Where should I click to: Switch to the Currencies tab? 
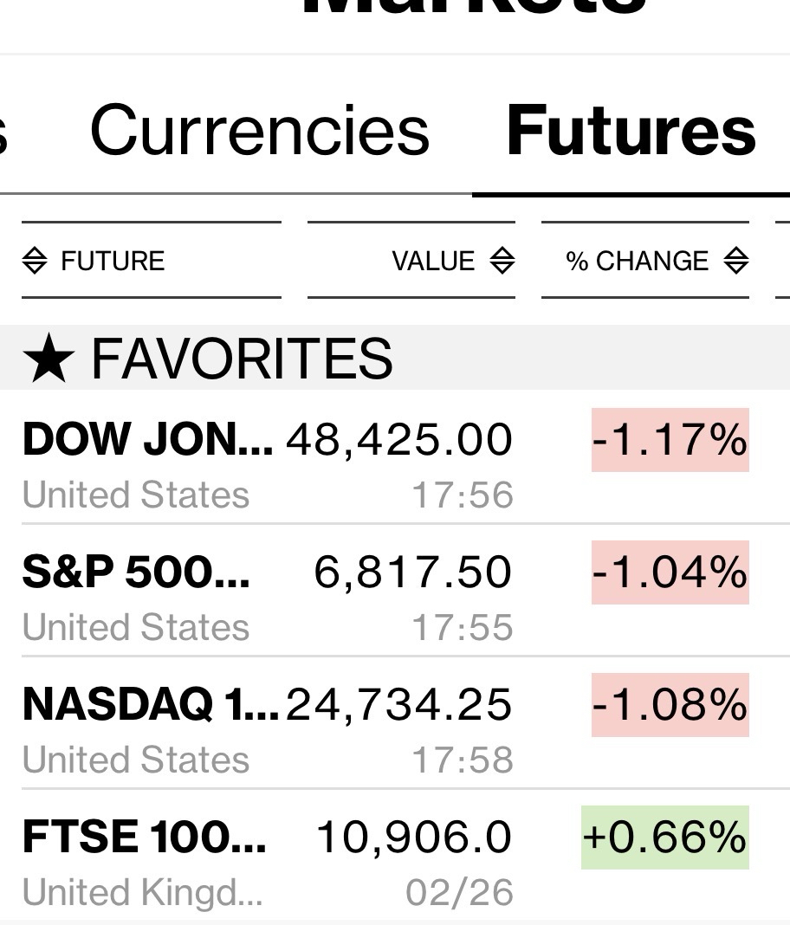coord(259,131)
